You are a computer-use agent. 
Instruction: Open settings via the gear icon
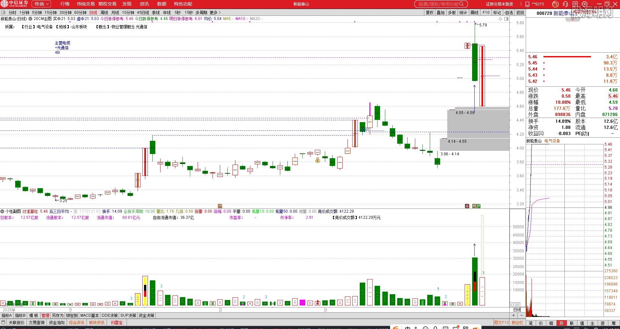pyautogui.click(x=584, y=4)
